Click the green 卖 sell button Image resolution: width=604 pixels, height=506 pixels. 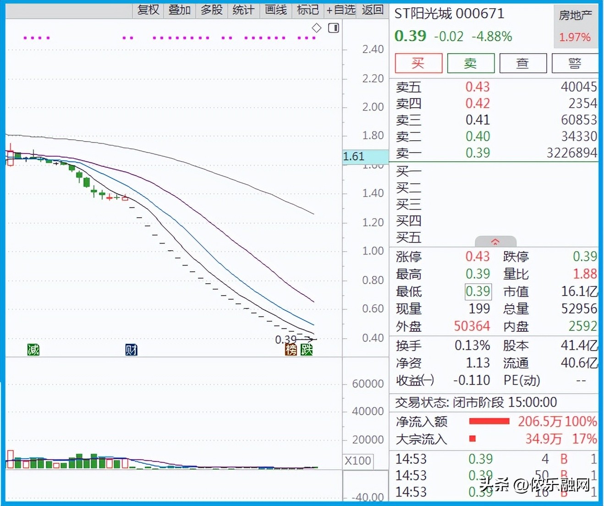[471, 63]
